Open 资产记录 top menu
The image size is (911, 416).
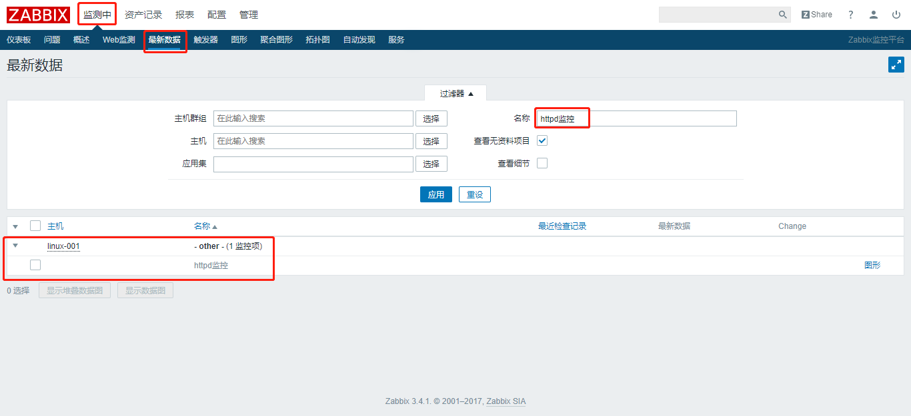click(x=143, y=15)
